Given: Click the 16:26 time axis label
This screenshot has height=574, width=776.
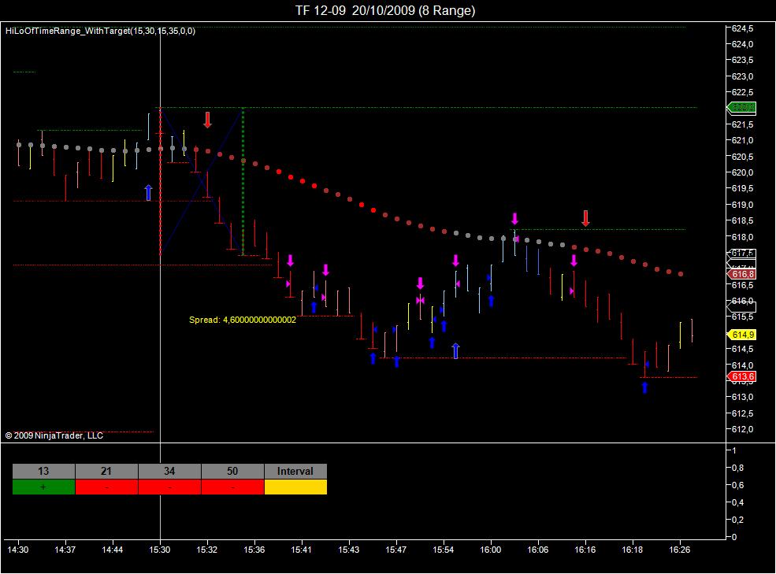Looking at the screenshot, I should click(x=680, y=550).
